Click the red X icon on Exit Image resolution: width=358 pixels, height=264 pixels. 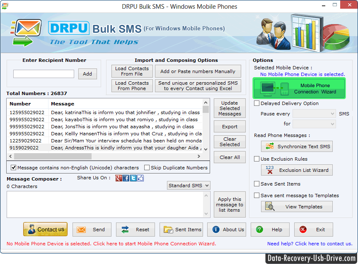coord(303,229)
